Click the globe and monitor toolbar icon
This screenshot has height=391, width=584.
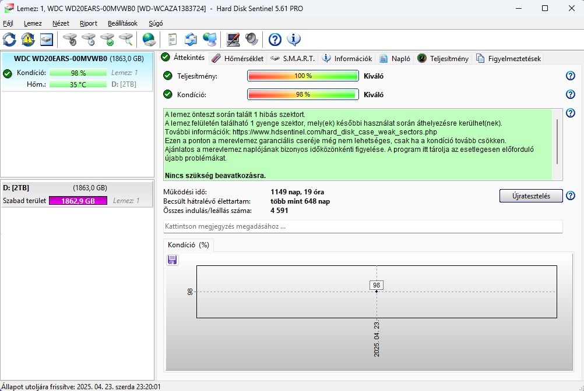click(210, 40)
